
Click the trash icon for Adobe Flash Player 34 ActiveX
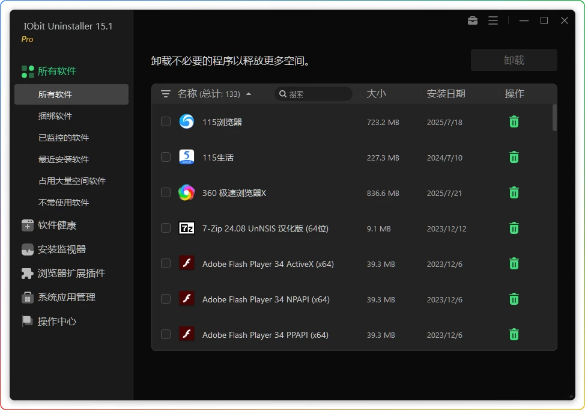coord(514,263)
